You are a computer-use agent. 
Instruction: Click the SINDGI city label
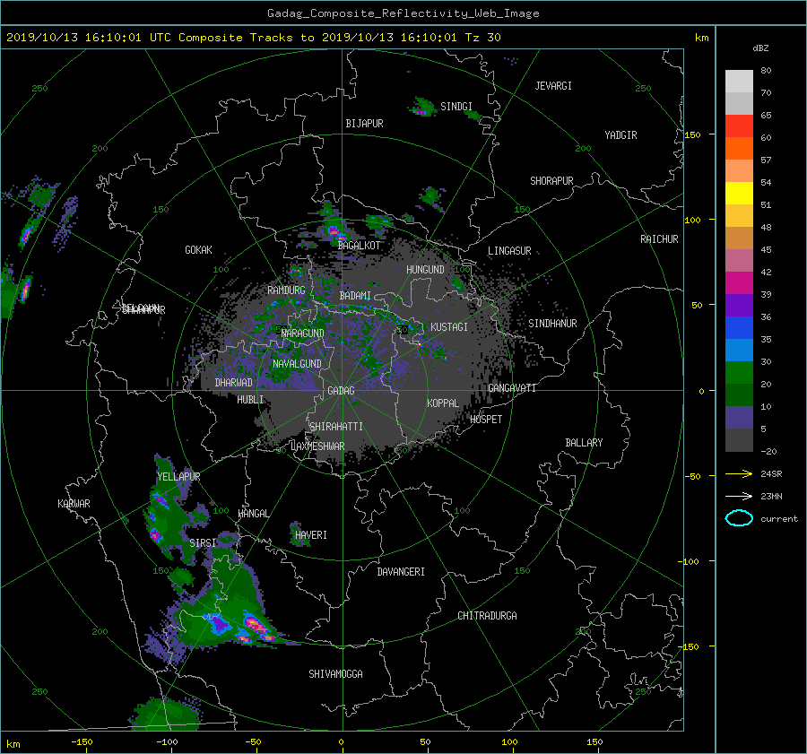coord(456,107)
